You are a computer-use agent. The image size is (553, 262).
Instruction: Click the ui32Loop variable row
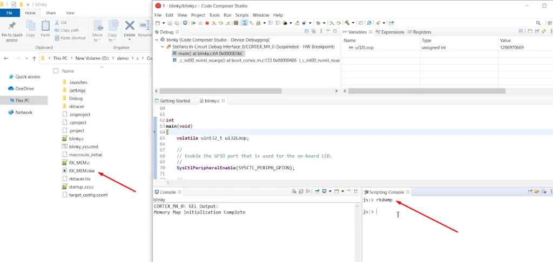coord(447,47)
